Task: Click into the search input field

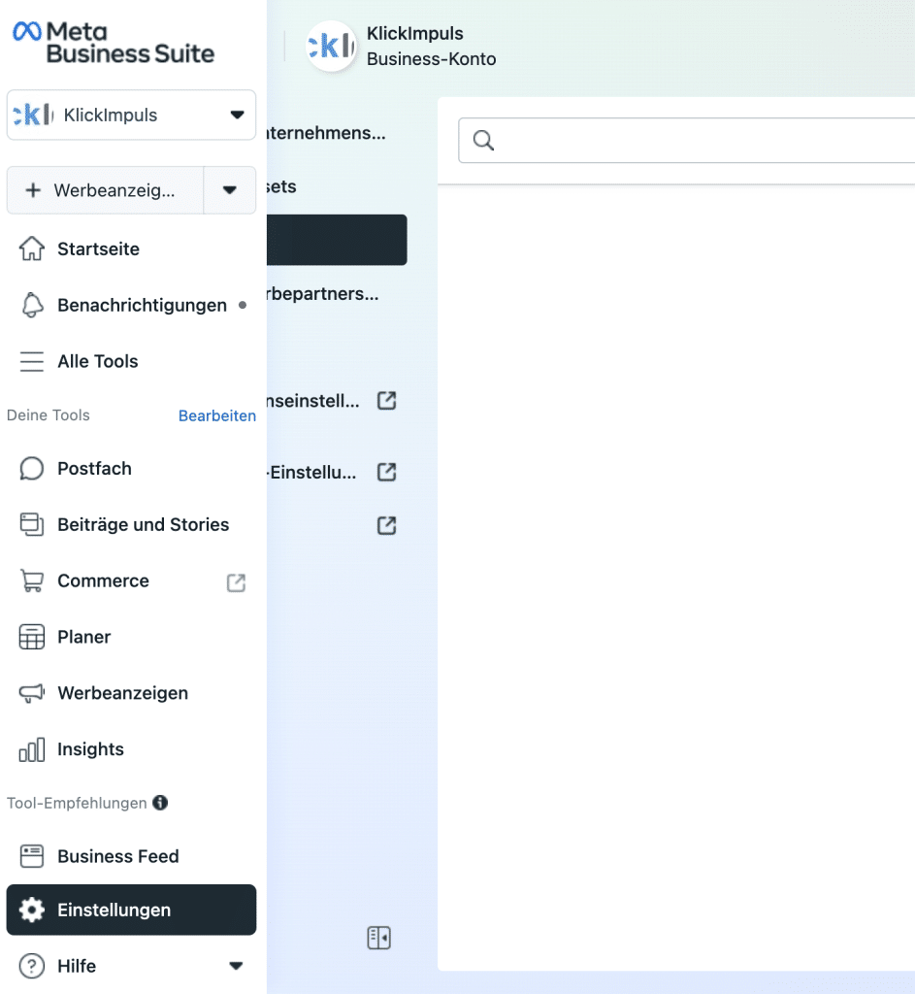Action: click(699, 142)
